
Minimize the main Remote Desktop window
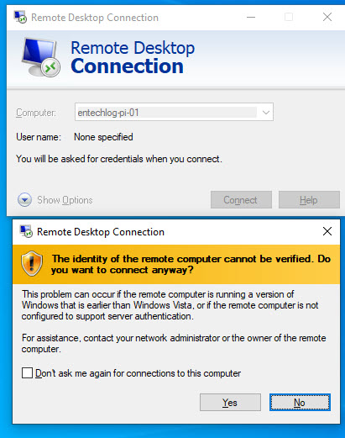(251, 17)
